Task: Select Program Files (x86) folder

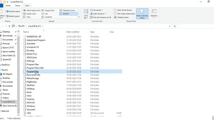Action: (35, 68)
